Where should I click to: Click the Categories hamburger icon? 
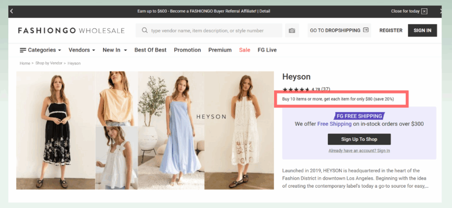23,50
